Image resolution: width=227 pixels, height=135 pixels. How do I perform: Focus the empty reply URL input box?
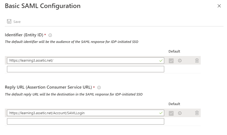pyautogui.click(x=85, y=121)
